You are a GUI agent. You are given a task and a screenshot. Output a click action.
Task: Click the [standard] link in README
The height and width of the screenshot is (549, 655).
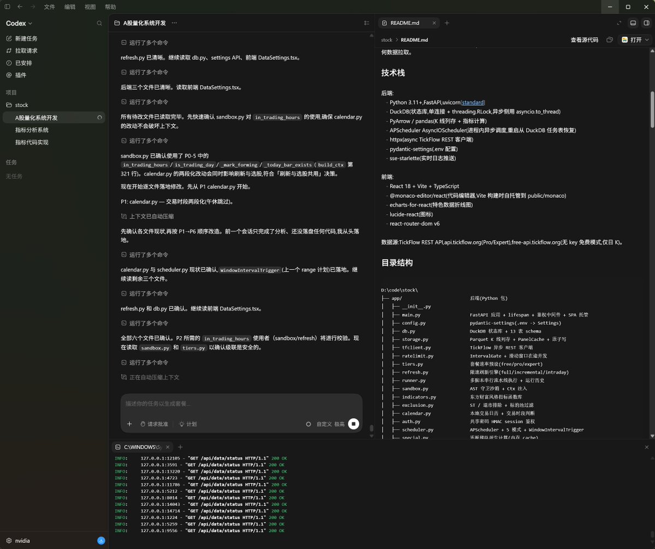click(x=473, y=102)
